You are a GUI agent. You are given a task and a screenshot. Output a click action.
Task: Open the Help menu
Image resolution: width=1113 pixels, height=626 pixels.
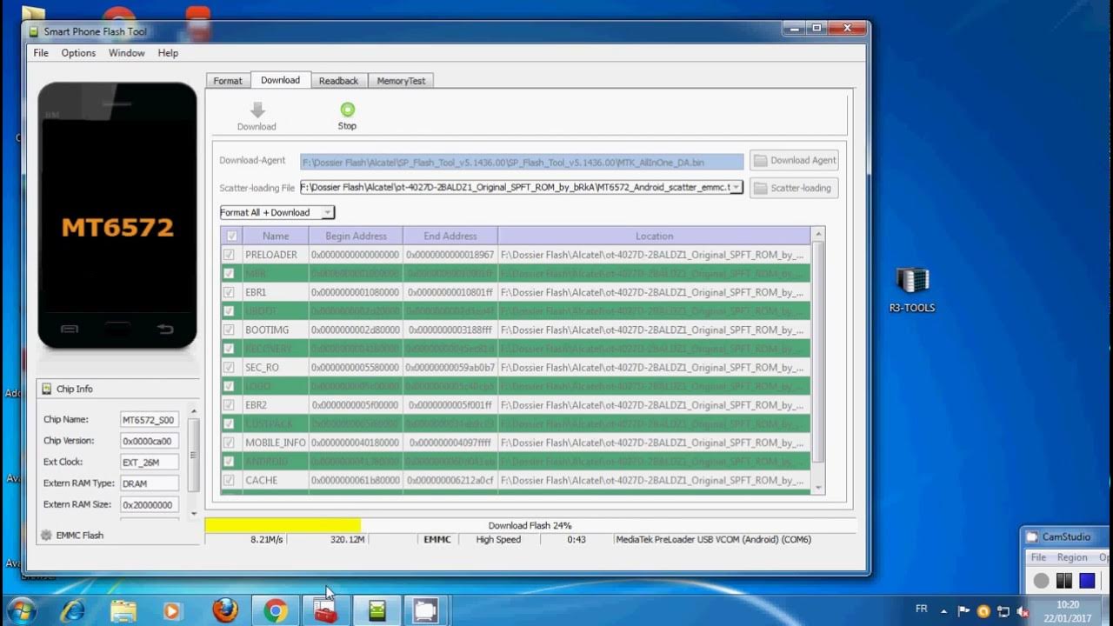pyautogui.click(x=168, y=53)
